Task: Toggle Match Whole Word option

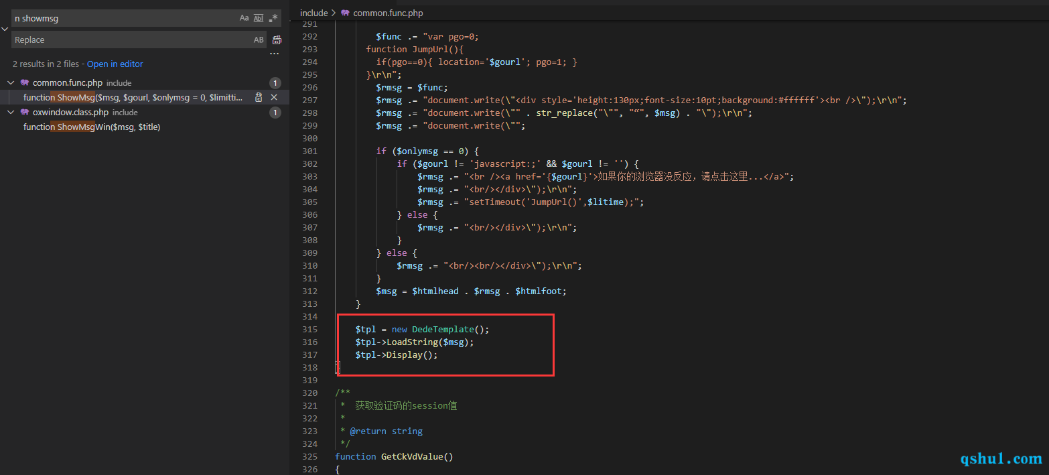Action: pyautogui.click(x=259, y=18)
